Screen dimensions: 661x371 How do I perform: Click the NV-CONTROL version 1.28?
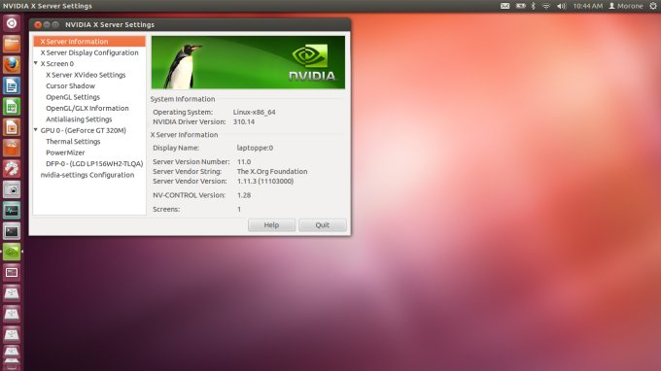pyautogui.click(x=244, y=195)
